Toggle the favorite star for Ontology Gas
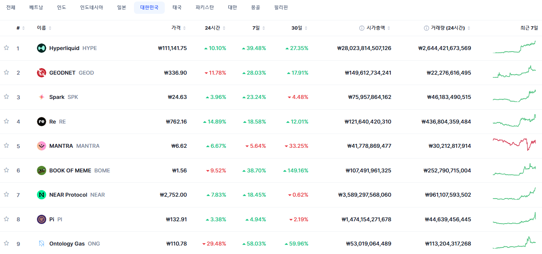This screenshot has width=542, height=254. coord(6,243)
